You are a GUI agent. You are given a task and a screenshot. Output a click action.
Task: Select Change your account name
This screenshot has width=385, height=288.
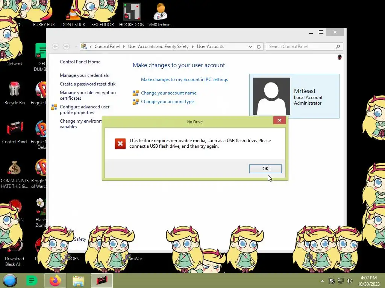pos(169,93)
